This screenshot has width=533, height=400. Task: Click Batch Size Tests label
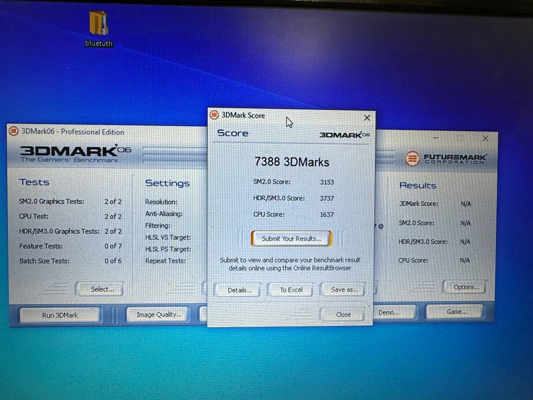44,261
